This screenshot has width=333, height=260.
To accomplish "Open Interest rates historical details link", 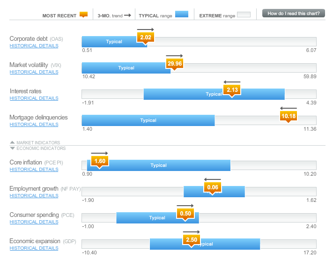I will coord(34,98).
